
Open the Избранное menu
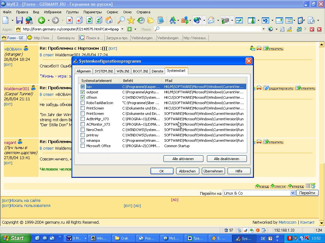53,12
